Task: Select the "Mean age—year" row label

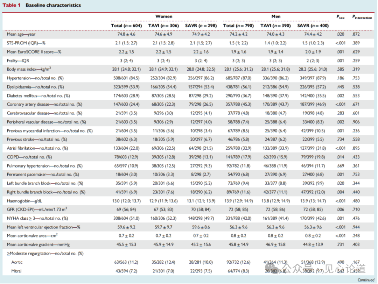Action: [21, 34]
